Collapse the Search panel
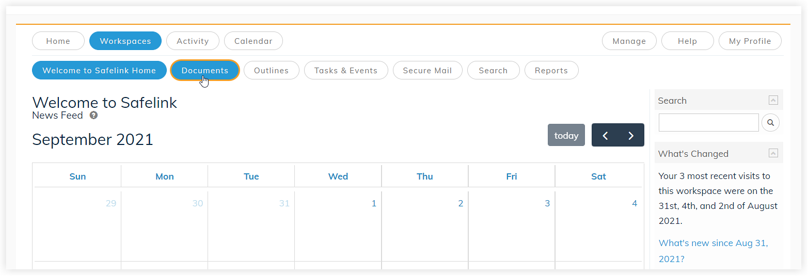The height and width of the screenshot is (276, 808). (773, 101)
